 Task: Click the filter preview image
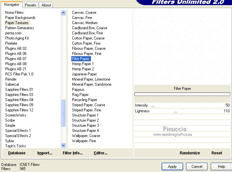(182, 47)
